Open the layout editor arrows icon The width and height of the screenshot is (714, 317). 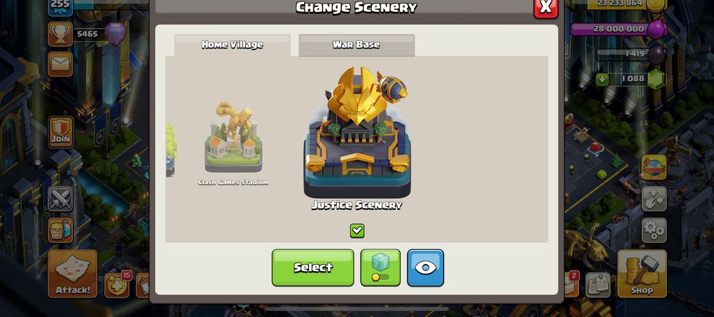(654, 199)
